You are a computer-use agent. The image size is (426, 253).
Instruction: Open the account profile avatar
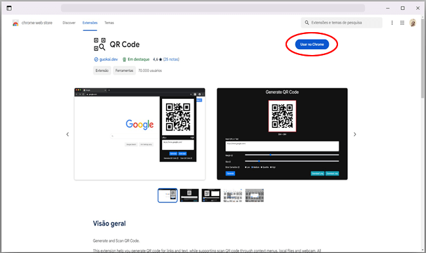tap(413, 23)
